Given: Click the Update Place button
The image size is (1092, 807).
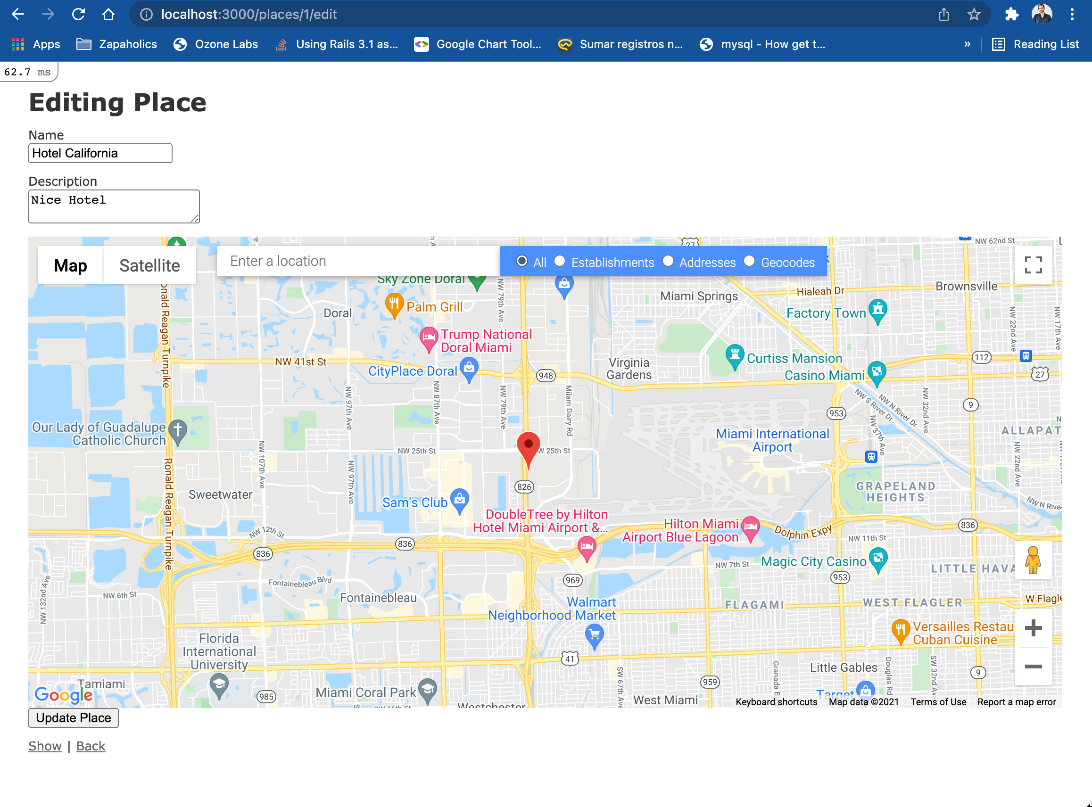Looking at the screenshot, I should click(73, 717).
